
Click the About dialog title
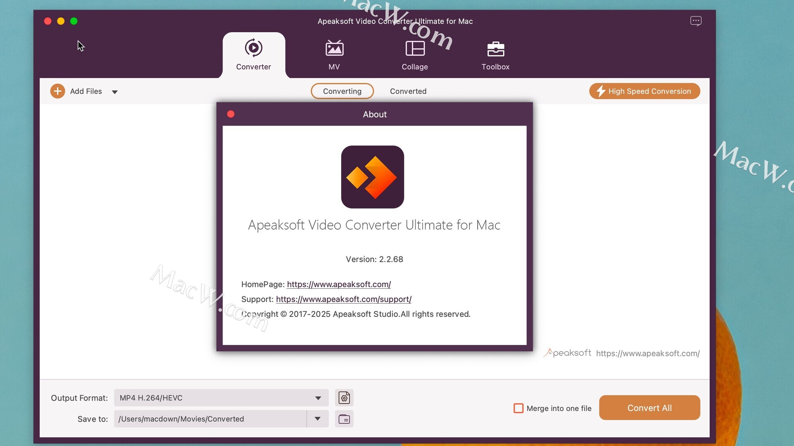click(375, 114)
